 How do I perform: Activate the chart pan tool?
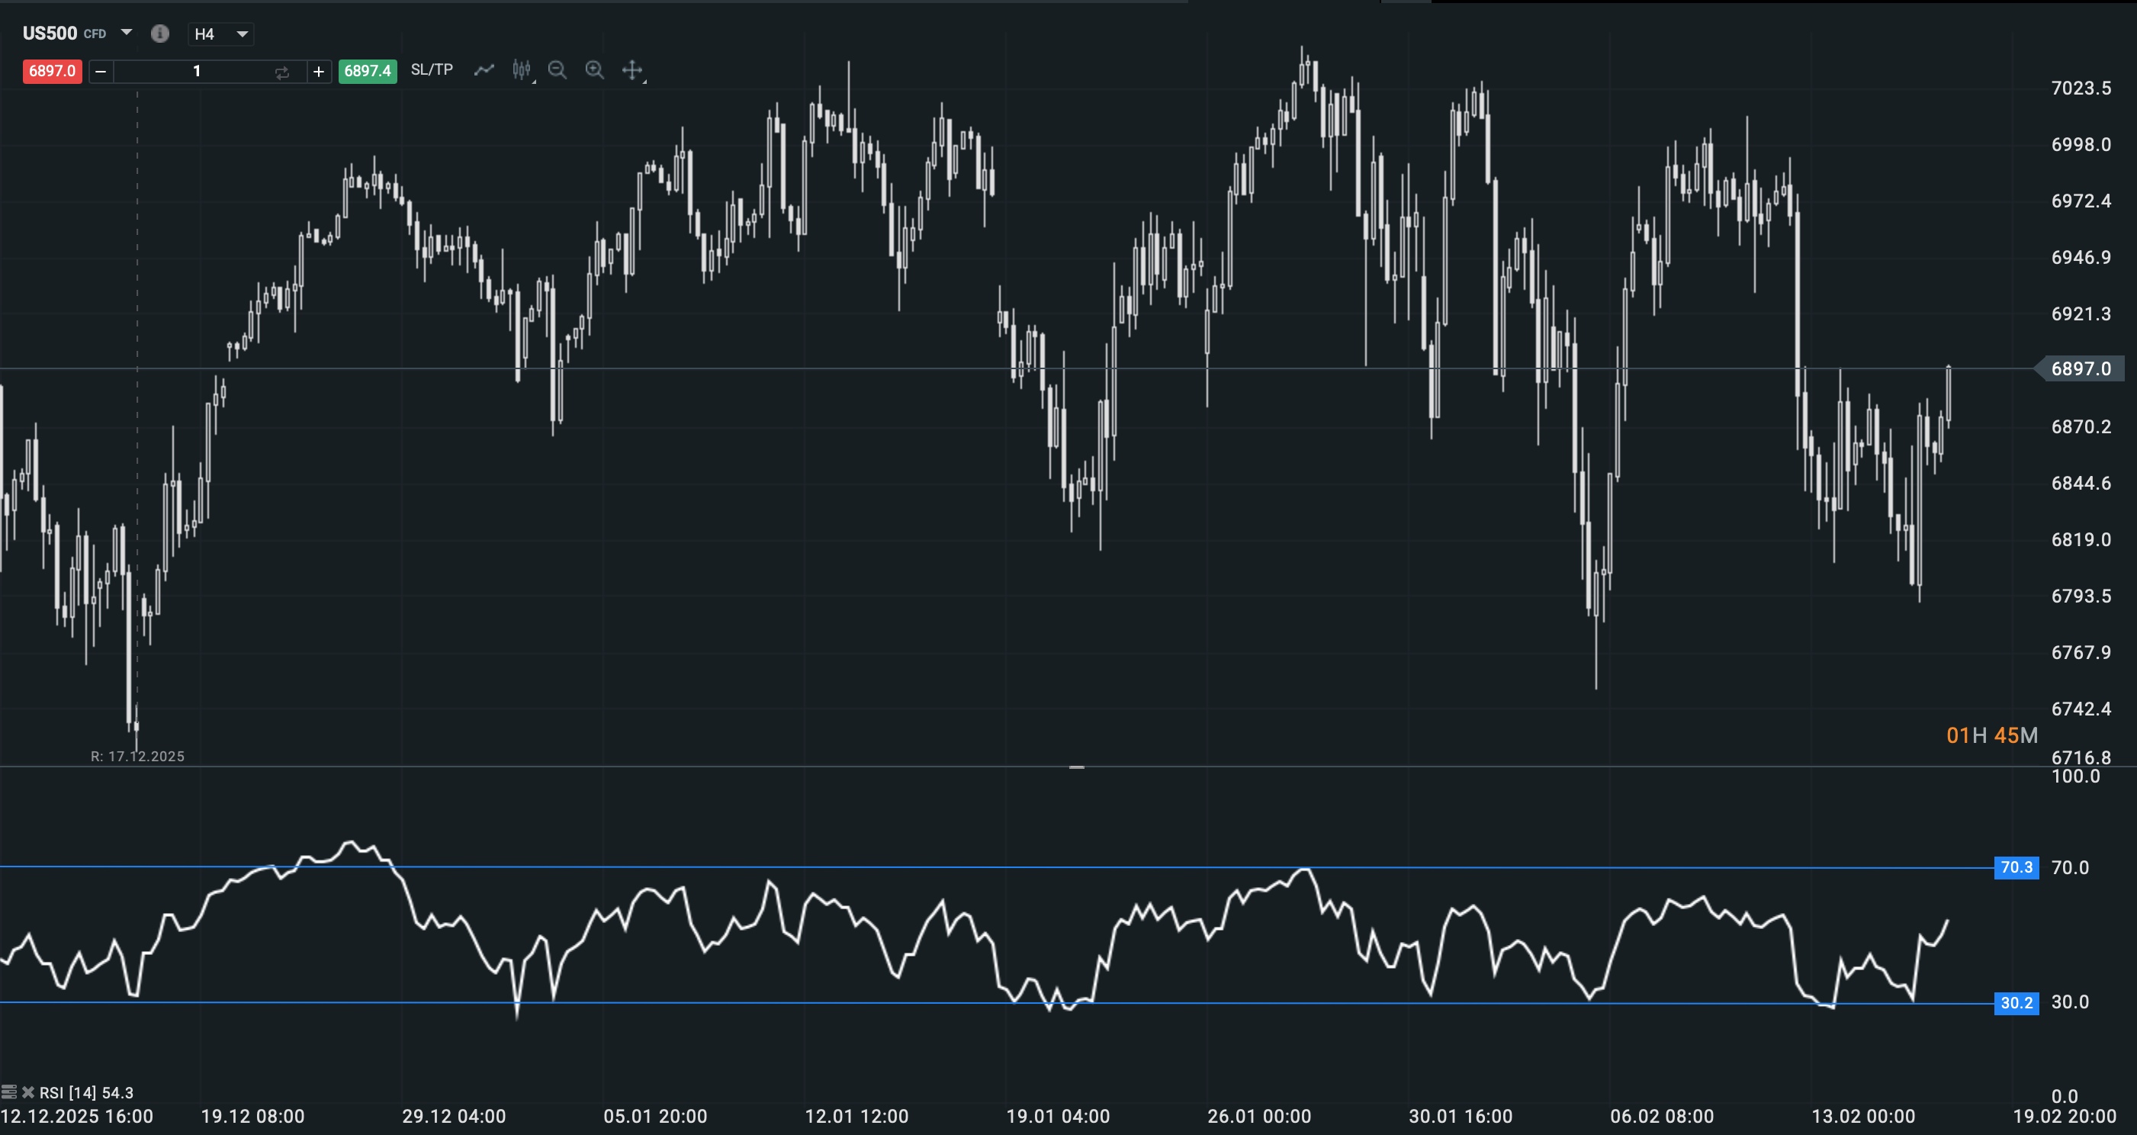click(x=632, y=70)
